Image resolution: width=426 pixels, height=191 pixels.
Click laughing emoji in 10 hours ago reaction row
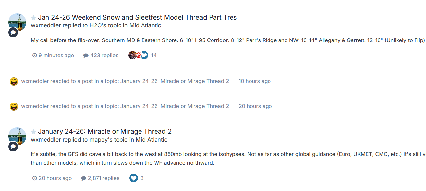tap(14, 81)
